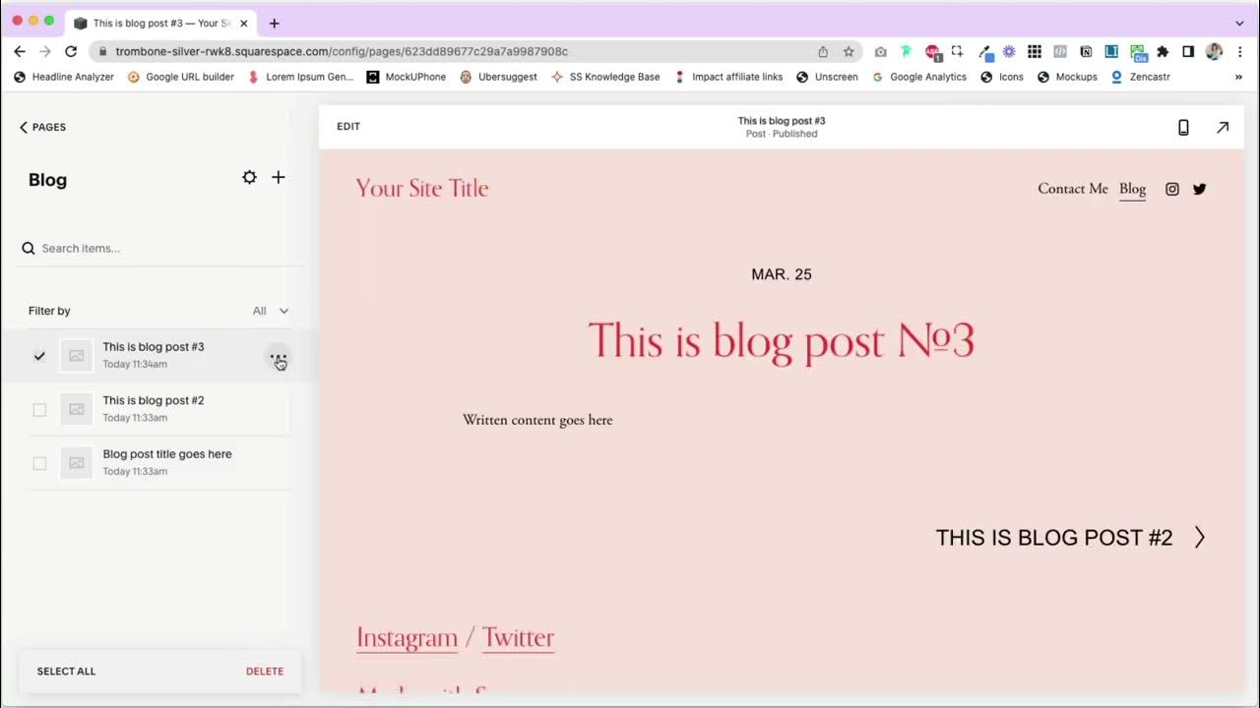Open the tab search chevron in Chrome
The image size is (1260, 708).
tap(1239, 23)
